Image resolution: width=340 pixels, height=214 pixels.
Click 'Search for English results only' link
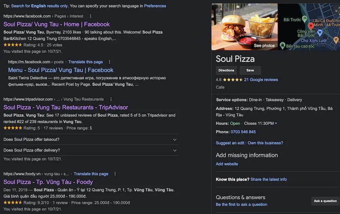point(39,6)
